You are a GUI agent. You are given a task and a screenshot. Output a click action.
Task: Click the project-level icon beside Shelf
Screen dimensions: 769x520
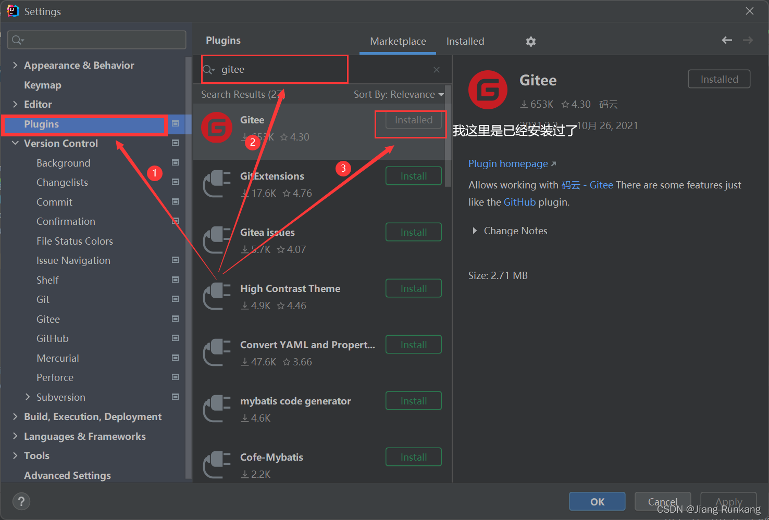pos(176,280)
